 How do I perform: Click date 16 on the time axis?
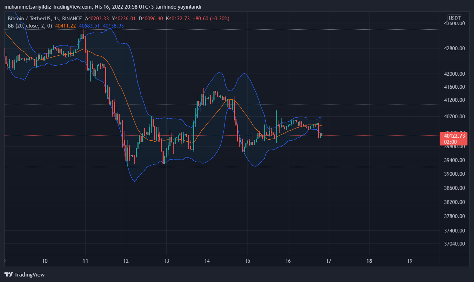pos(288,261)
